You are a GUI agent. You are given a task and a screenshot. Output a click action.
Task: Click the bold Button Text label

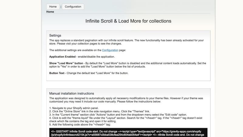[57, 73]
